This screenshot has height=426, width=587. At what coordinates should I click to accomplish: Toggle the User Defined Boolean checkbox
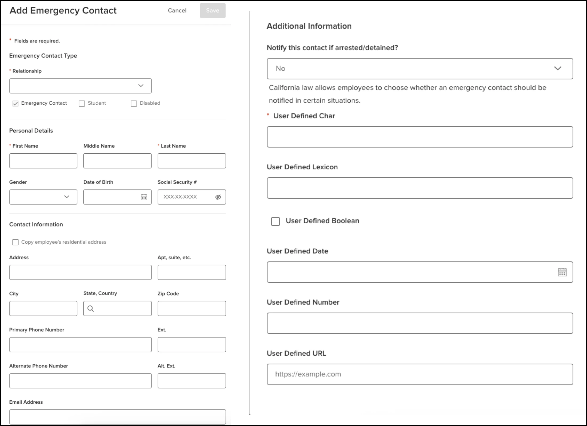pos(275,221)
